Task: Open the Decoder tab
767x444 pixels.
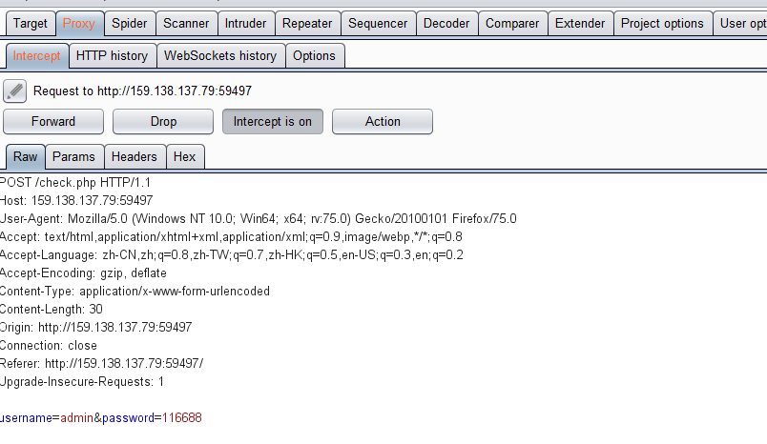Action: [x=446, y=24]
